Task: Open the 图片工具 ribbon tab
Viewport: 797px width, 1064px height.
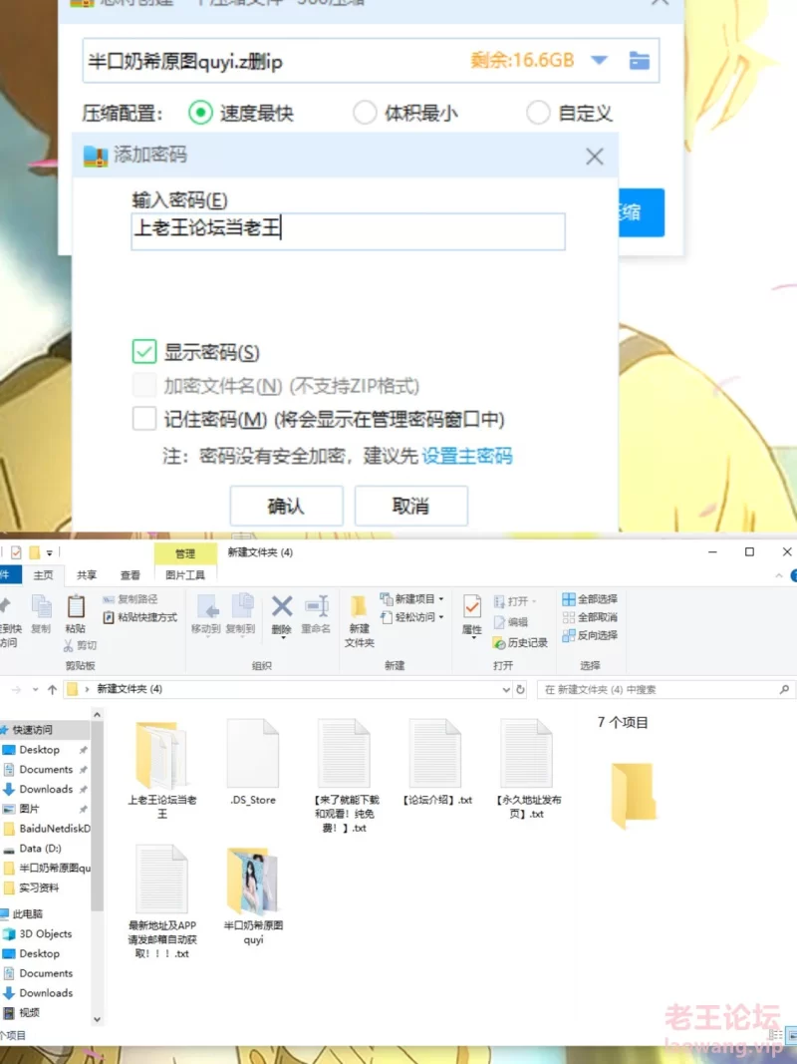Action: [185, 574]
